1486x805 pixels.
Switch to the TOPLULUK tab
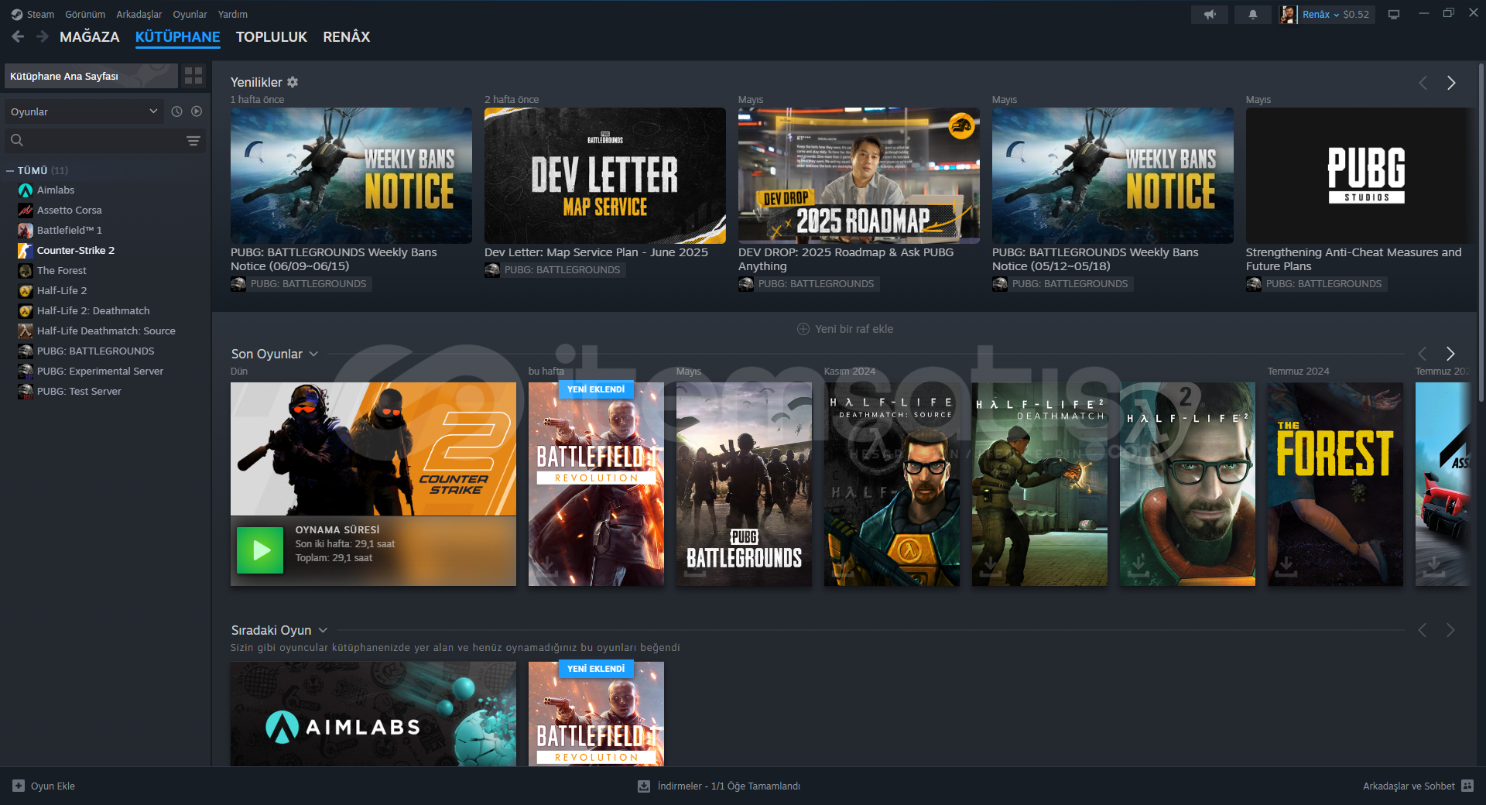pyautogui.click(x=272, y=36)
